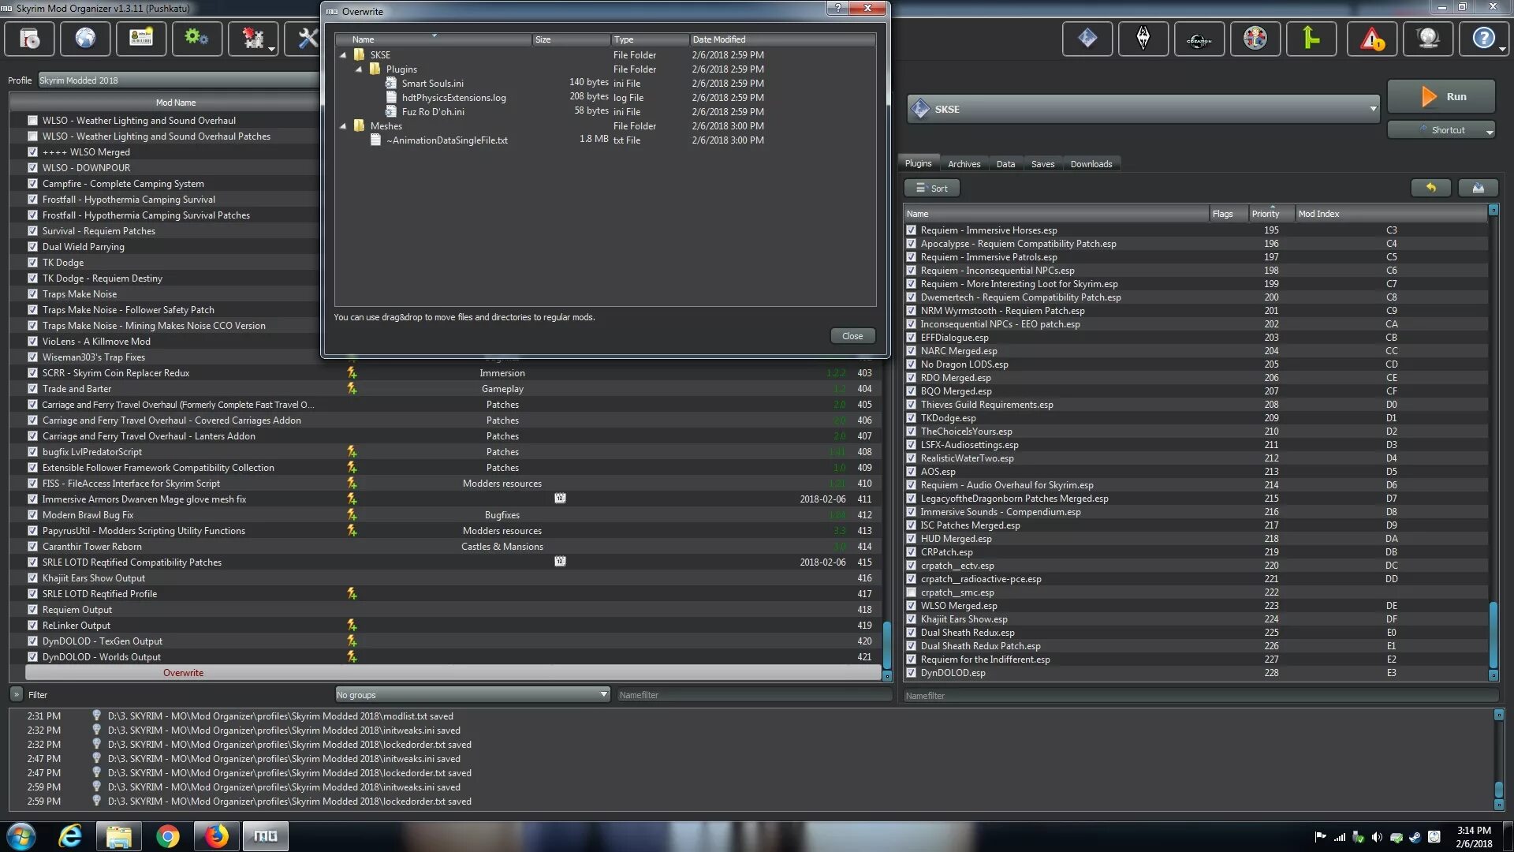Click the Run button

[x=1441, y=97]
